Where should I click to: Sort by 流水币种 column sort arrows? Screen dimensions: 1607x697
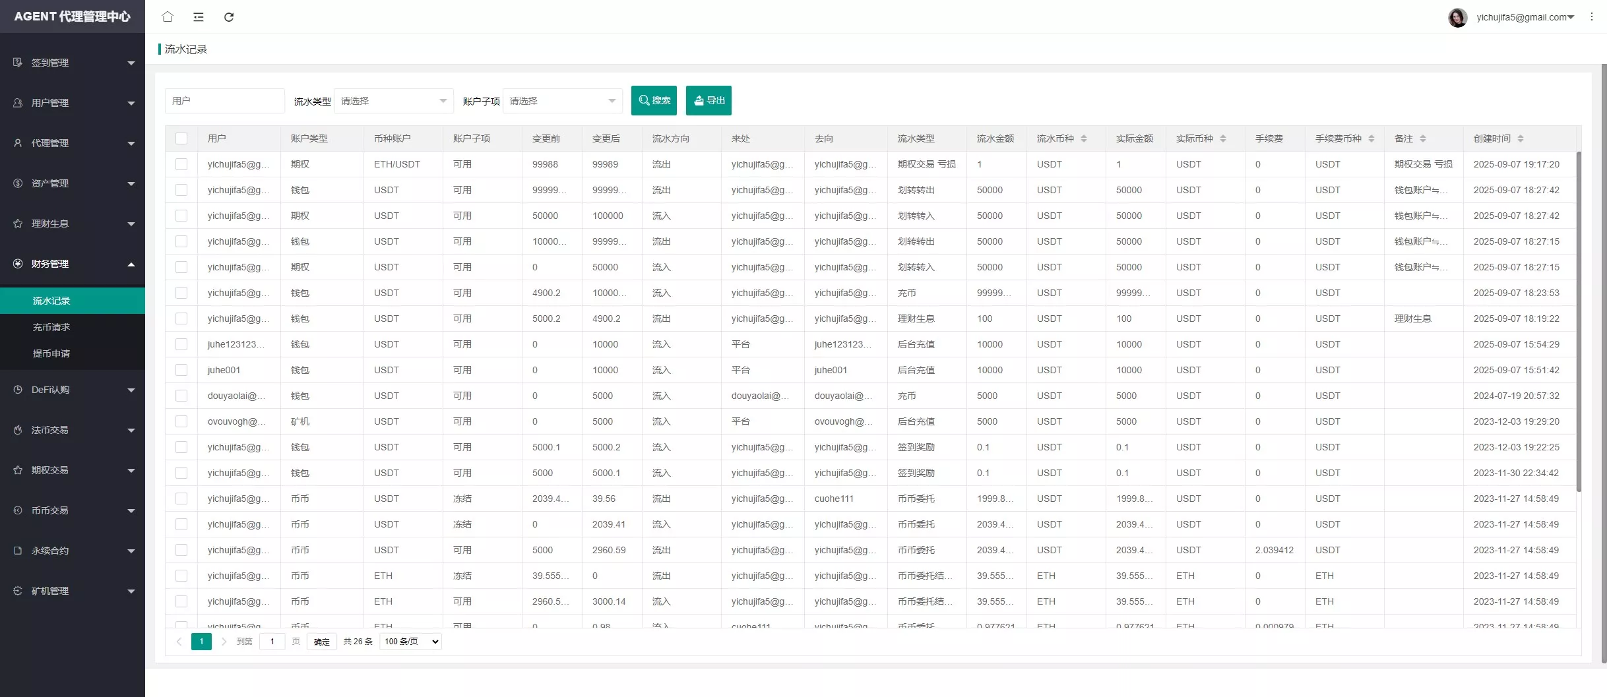click(1084, 138)
